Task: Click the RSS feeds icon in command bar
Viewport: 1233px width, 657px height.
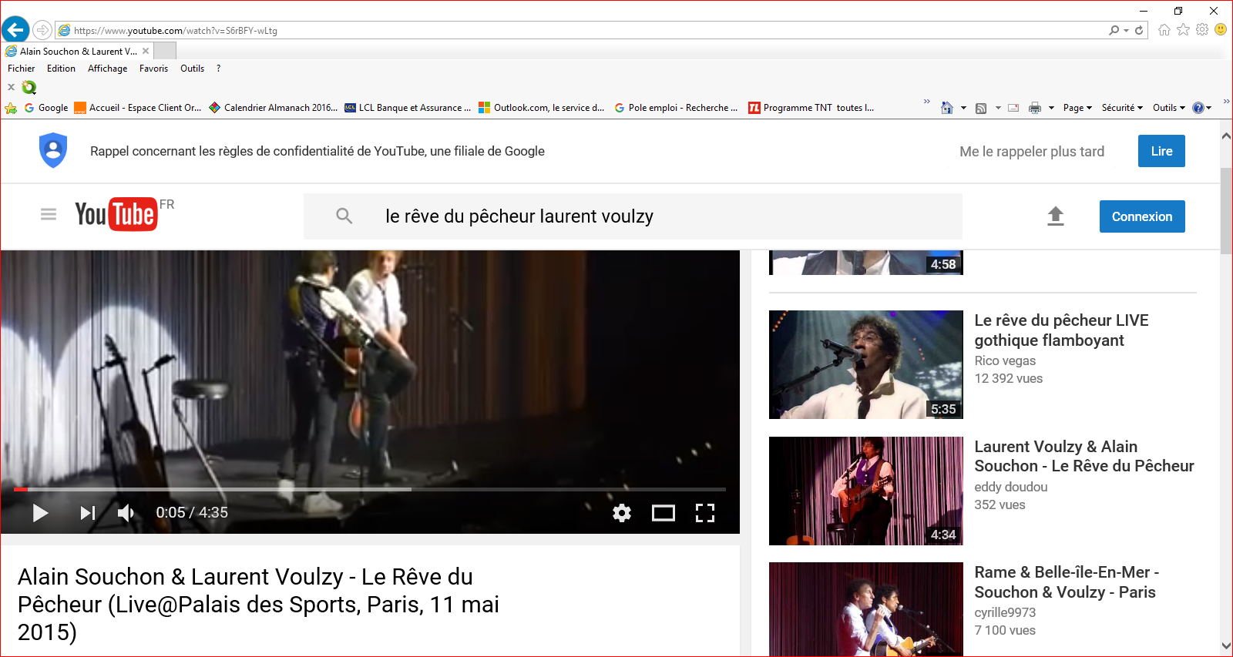Action: click(x=981, y=108)
